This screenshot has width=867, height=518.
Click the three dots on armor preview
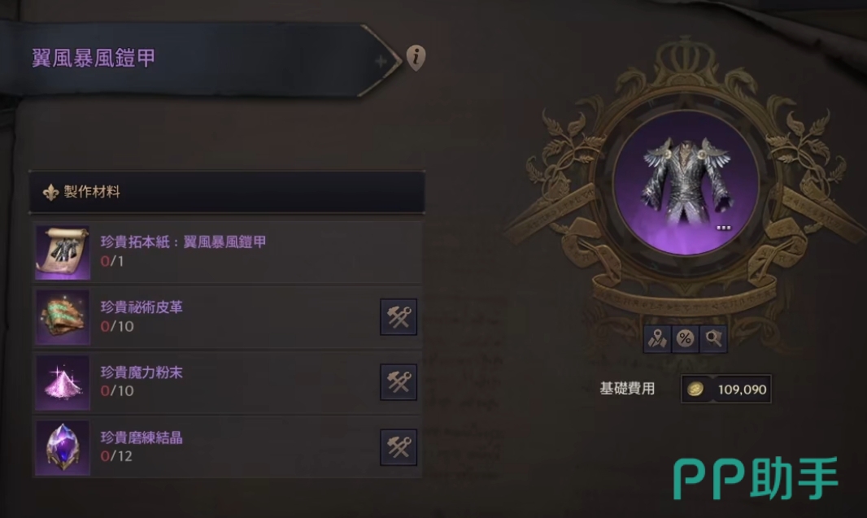tap(723, 227)
